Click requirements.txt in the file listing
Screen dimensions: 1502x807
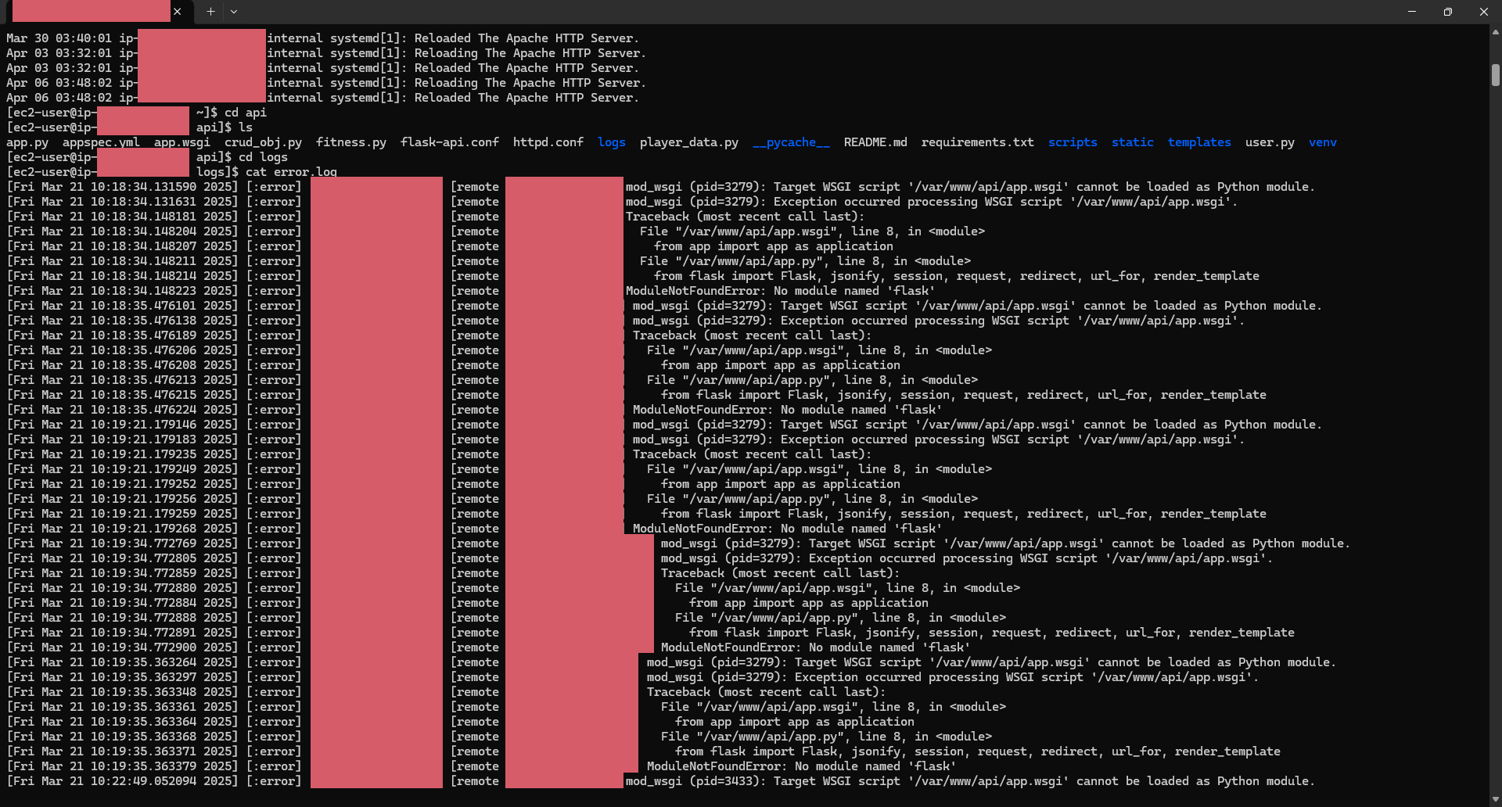click(977, 142)
